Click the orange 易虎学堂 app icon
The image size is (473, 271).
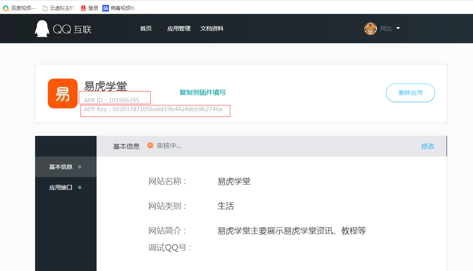(63, 93)
